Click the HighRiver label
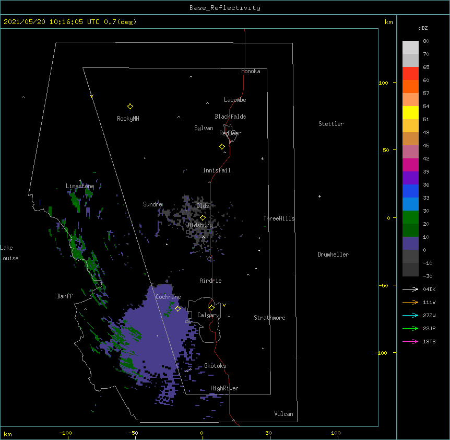This screenshot has width=450, height=440. (x=224, y=388)
